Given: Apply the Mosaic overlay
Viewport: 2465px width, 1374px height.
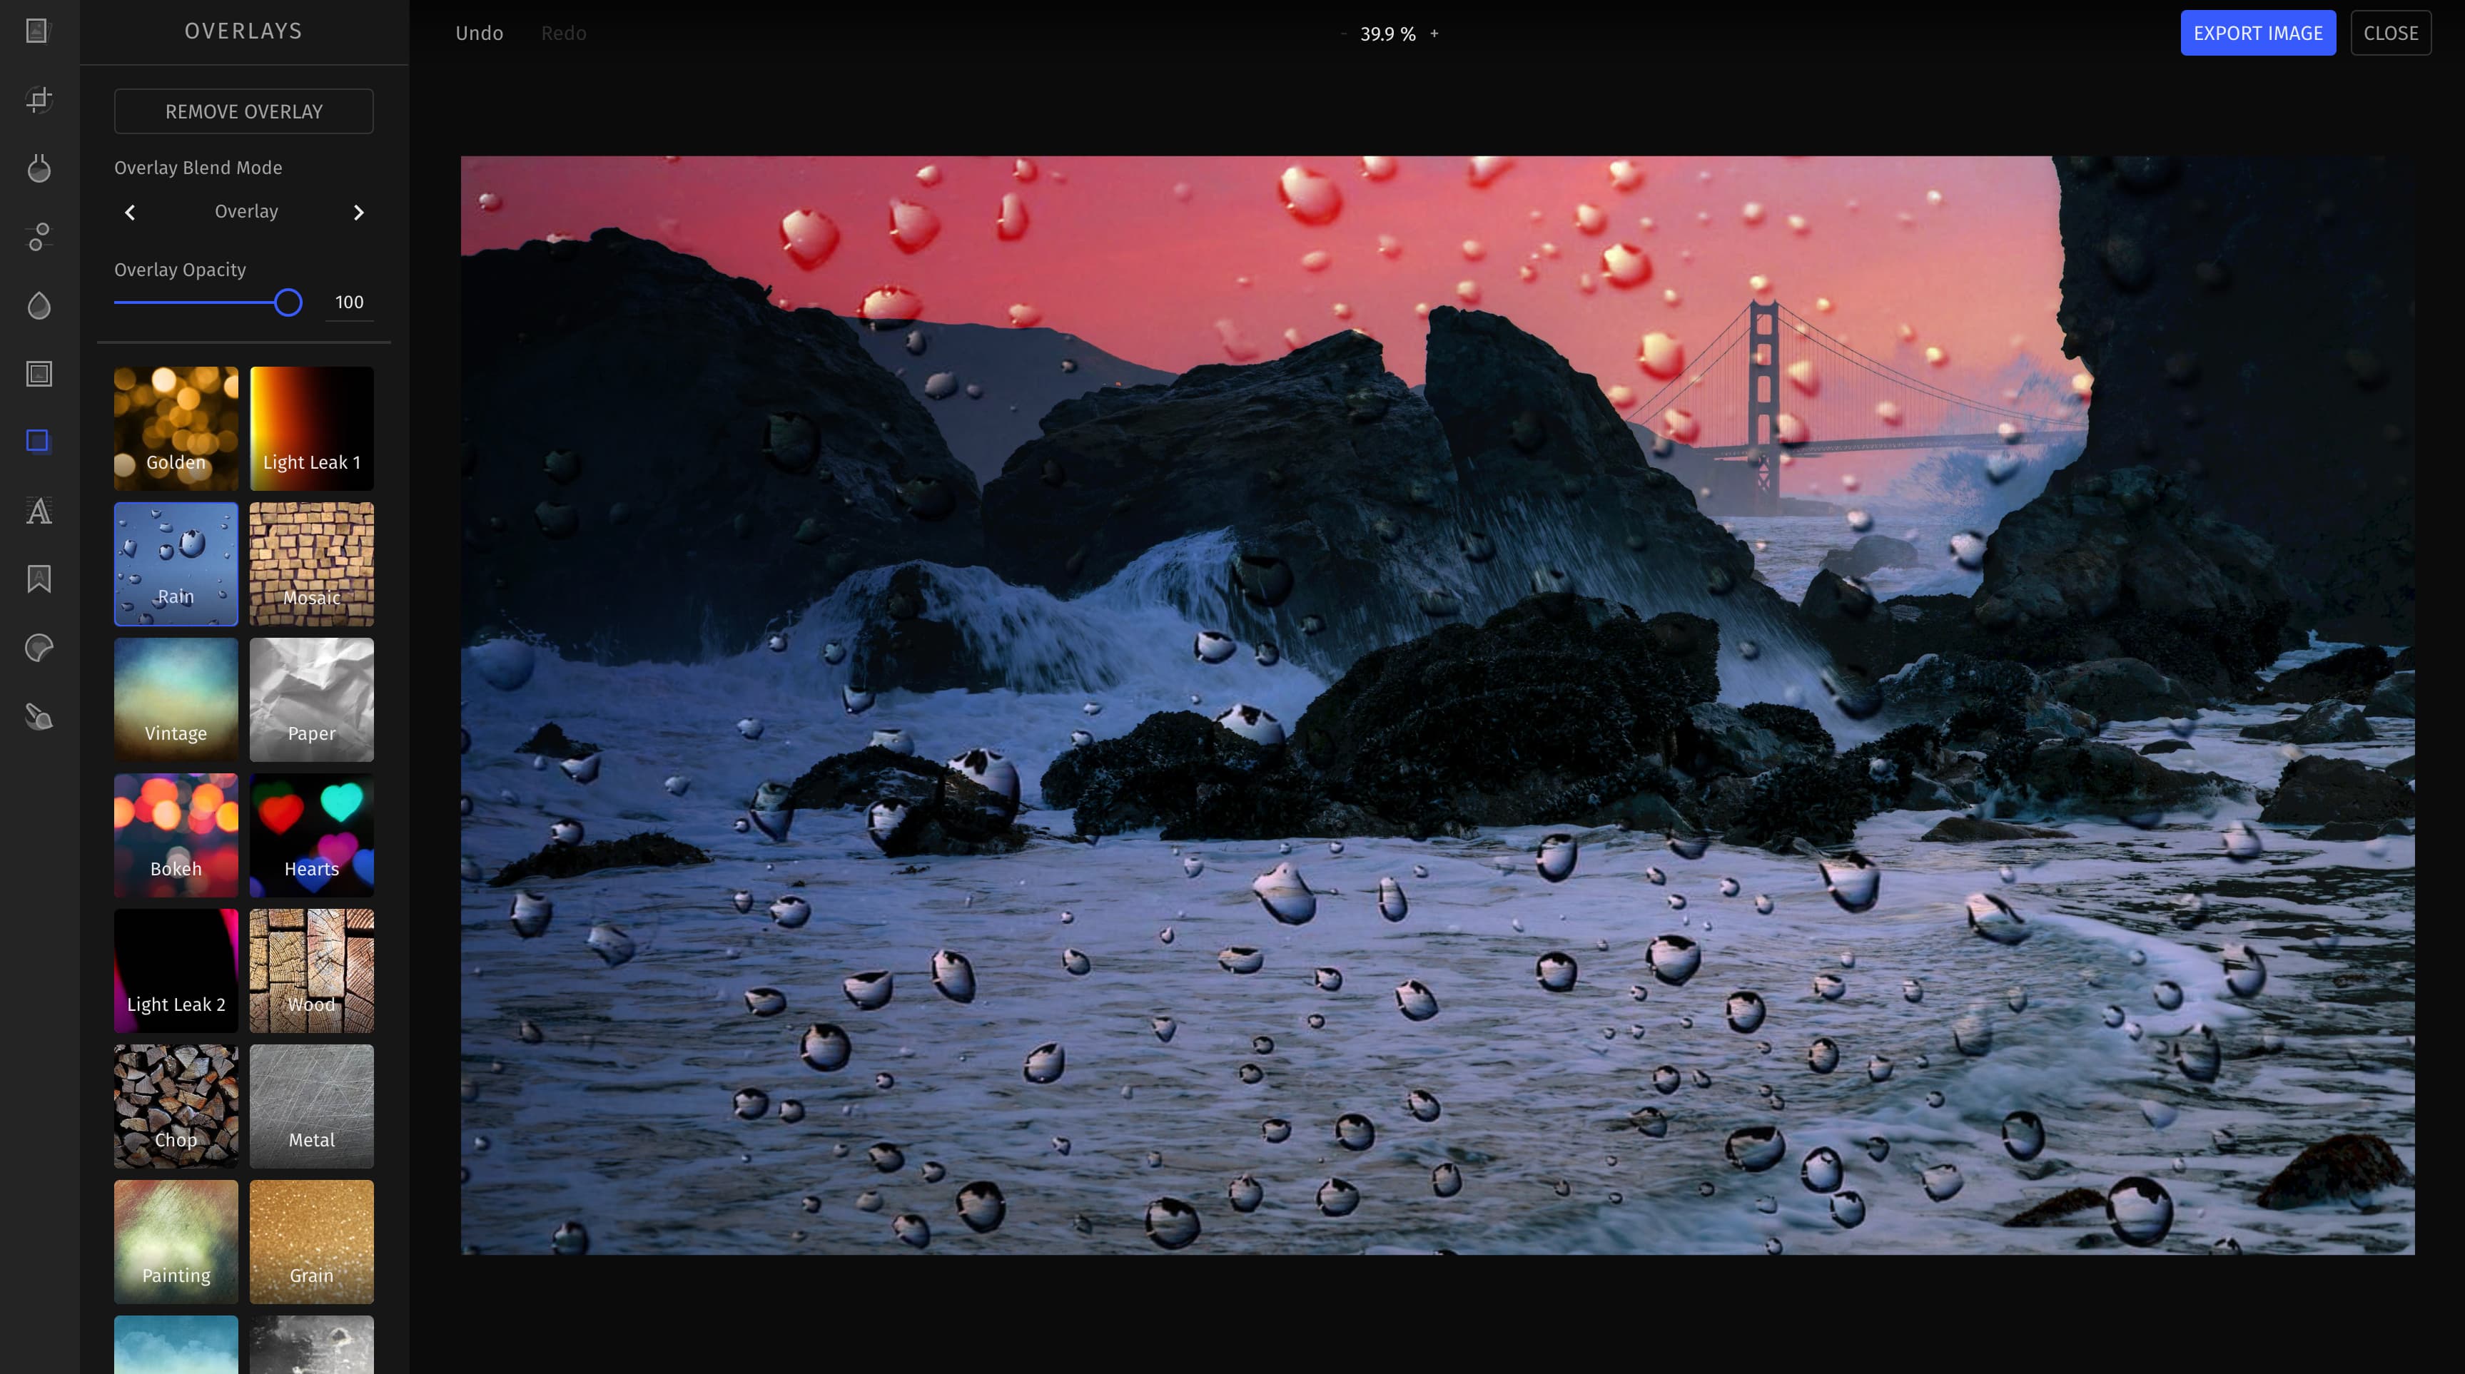Looking at the screenshot, I should pos(312,564).
